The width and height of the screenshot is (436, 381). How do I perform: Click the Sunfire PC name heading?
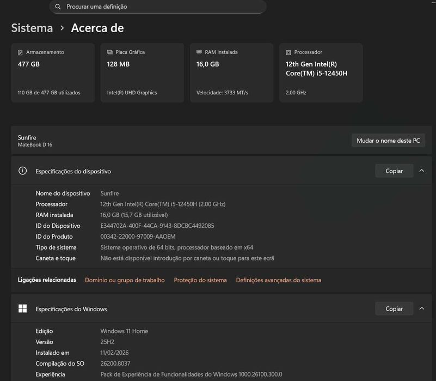(27, 137)
